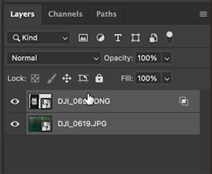Viewport: 212px width, 174px height.
Task: Switch to the Paths tab
Action: [x=106, y=14]
